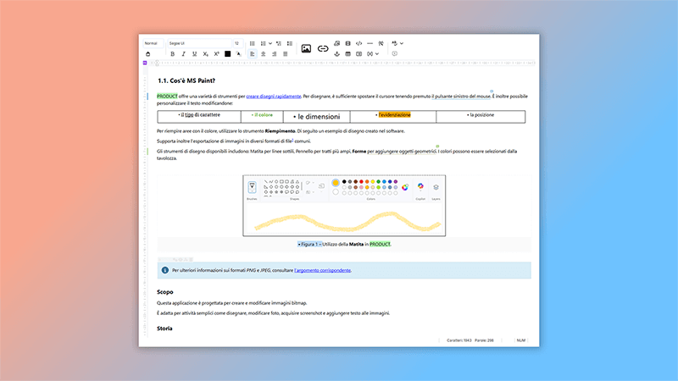Toggle Underline formatting
This screenshot has width=678, height=381.
(195, 54)
